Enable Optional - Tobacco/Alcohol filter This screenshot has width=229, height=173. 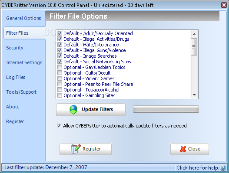coord(60,90)
